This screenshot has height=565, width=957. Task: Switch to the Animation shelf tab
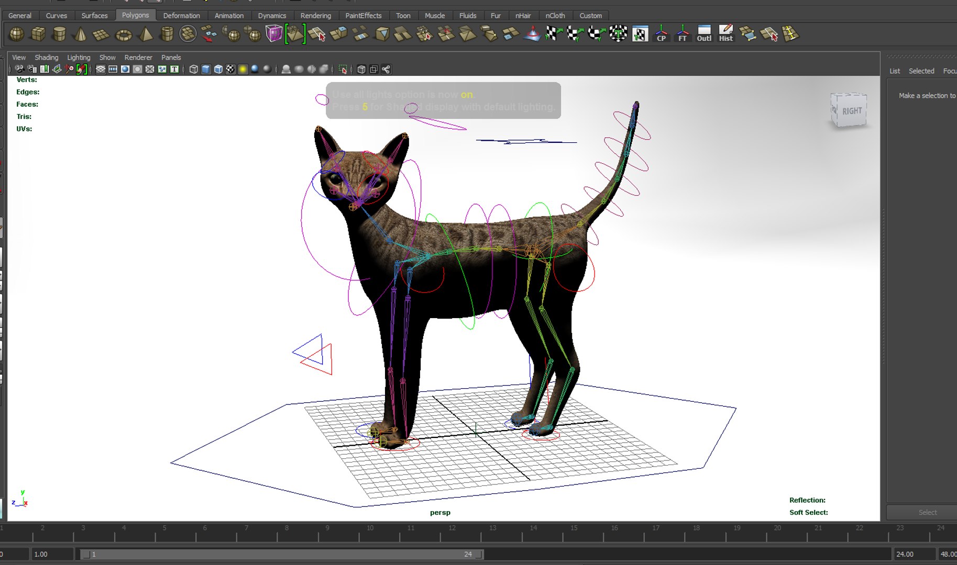(x=229, y=16)
